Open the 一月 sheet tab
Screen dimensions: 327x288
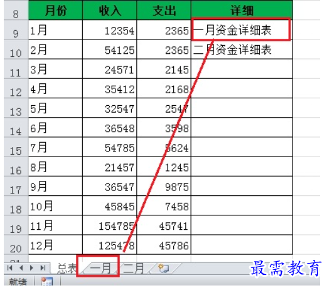click(x=100, y=268)
